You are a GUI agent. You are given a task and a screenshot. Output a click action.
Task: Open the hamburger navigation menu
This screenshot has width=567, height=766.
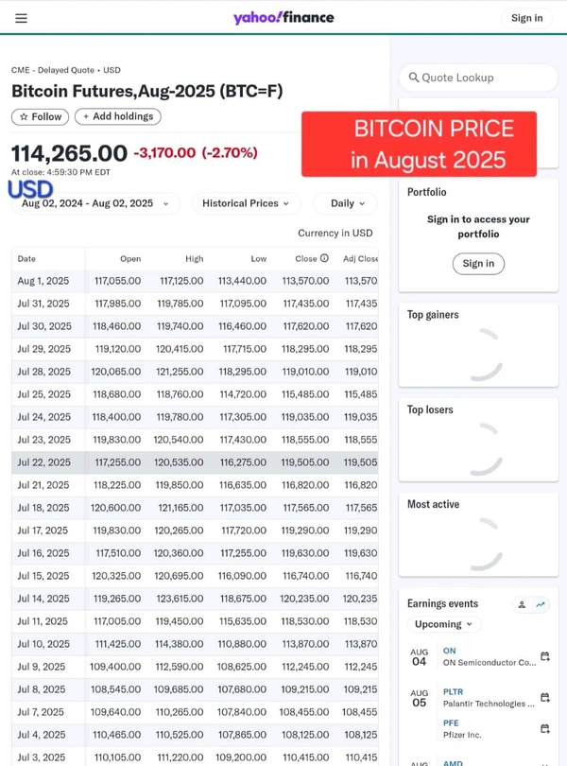(21, 19)
